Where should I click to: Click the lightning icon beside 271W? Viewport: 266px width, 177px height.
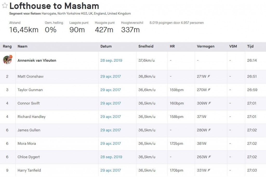[x=209, y=76]
